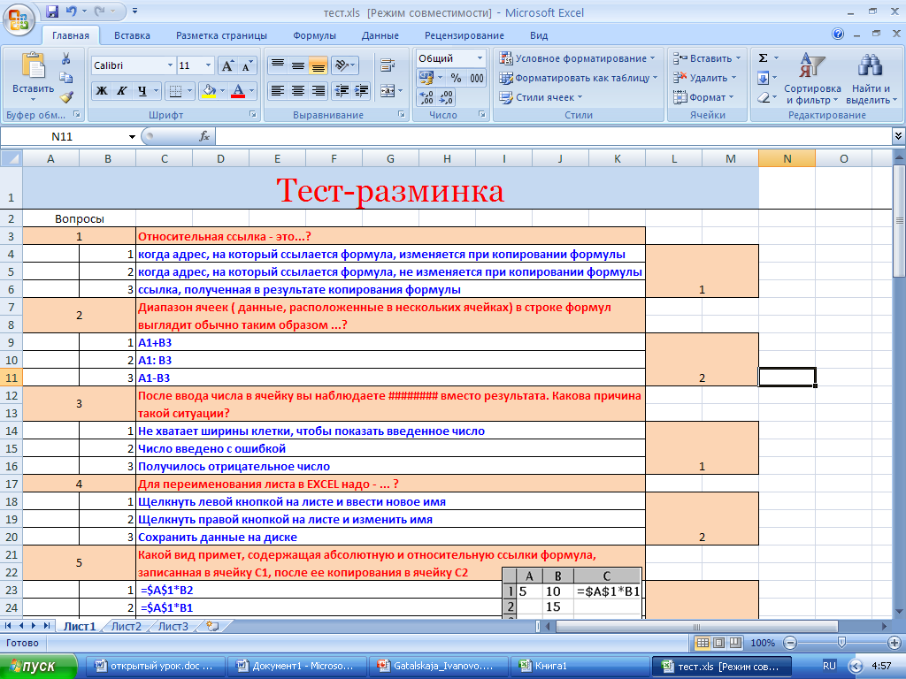The width and height of the screenshot is (906, 679).
Task: Increase decimal places
Action: tap(426, 97)
